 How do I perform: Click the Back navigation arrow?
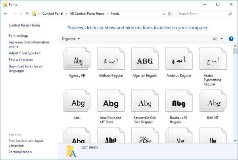(6, 14)
